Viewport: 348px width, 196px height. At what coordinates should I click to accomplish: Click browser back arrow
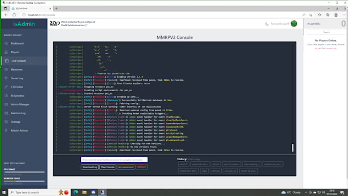6,15
